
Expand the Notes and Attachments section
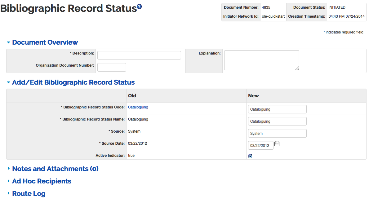pyautogui.click(x=55, y=169)
